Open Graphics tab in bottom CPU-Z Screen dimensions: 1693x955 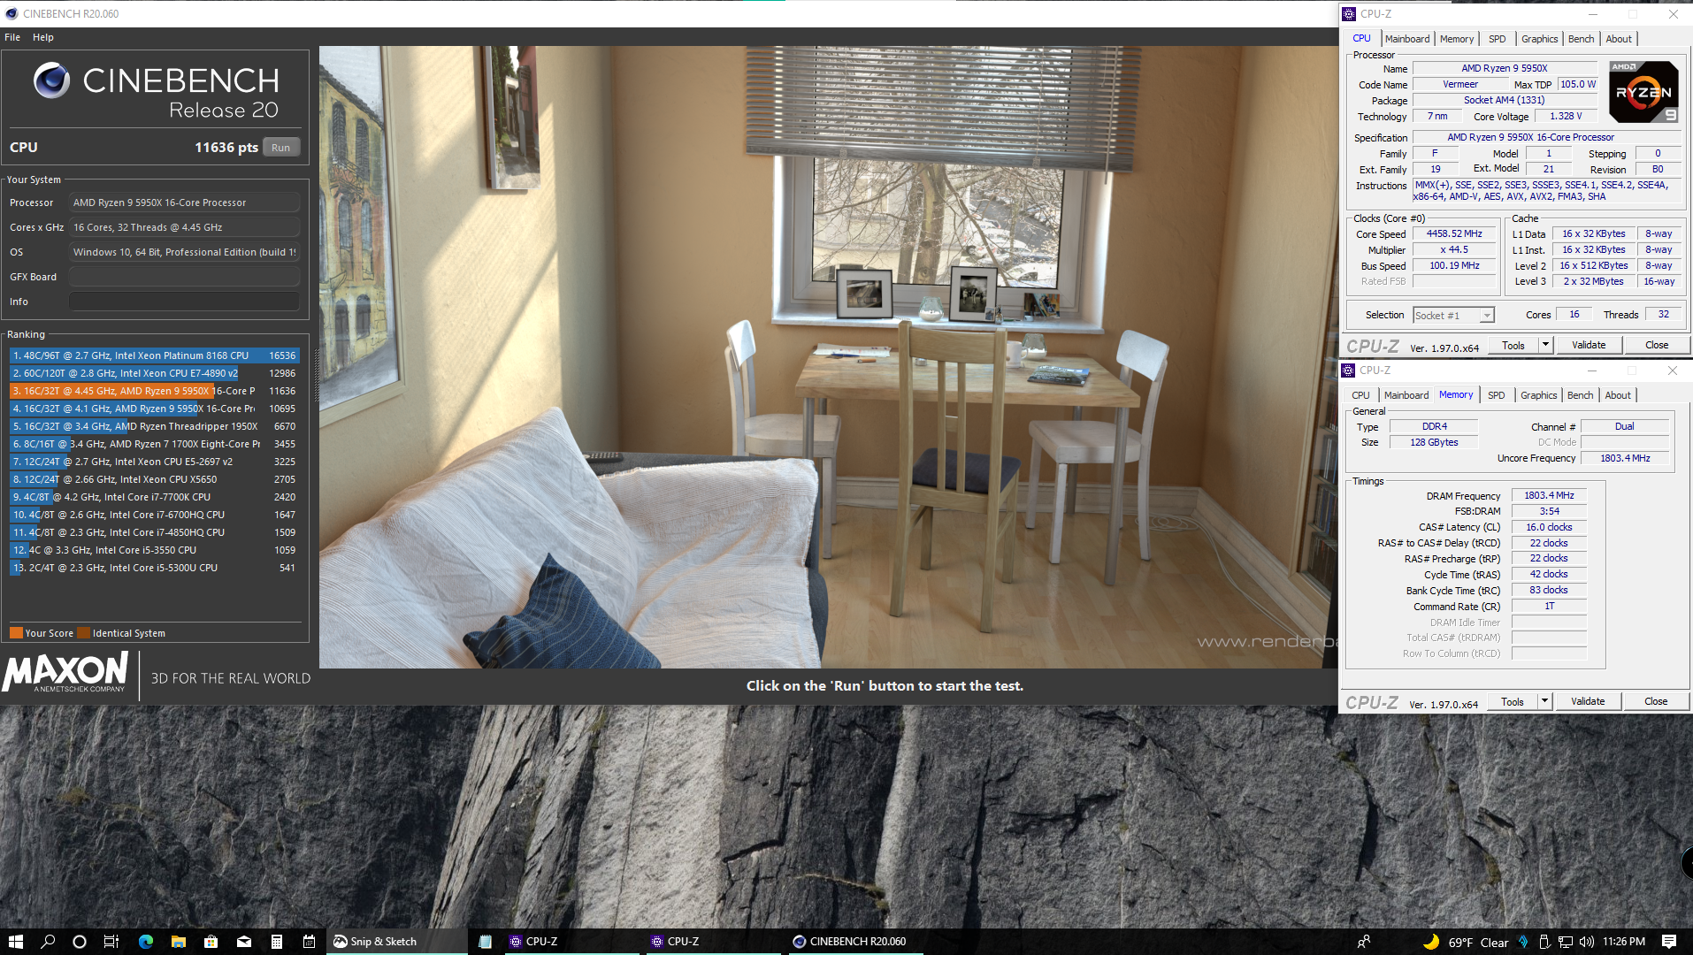tap(1538, 395)
